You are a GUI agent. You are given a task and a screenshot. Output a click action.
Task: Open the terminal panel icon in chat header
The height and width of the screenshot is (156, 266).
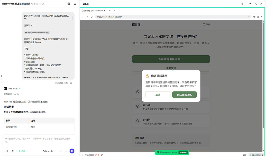69,4
